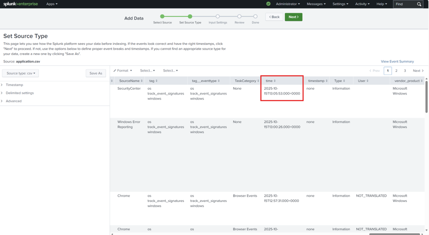
Task: Click the Windows Error Reporting cell
Action: click(x=128, y=125)
